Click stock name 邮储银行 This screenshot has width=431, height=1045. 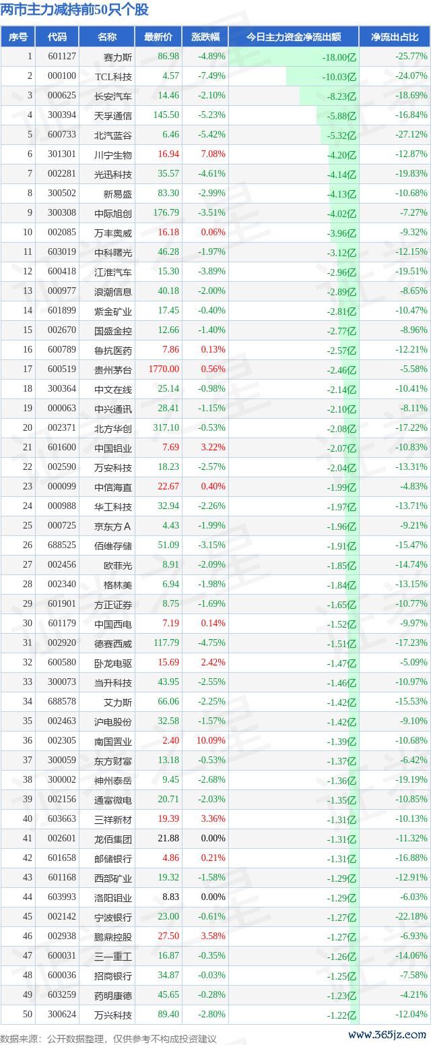point(113,858)
